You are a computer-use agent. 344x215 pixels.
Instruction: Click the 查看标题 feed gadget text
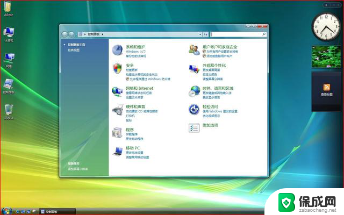tap(327, 95)
